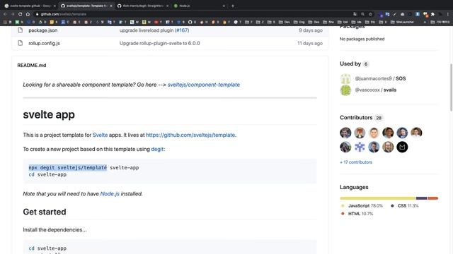The width and height of the screenshot is (453, 254).
Task: Click the pencil extension icon
Action: click(395, 14)
